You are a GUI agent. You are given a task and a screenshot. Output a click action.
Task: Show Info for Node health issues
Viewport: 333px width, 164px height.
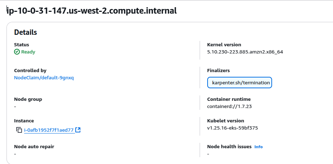tap(258, 147)
